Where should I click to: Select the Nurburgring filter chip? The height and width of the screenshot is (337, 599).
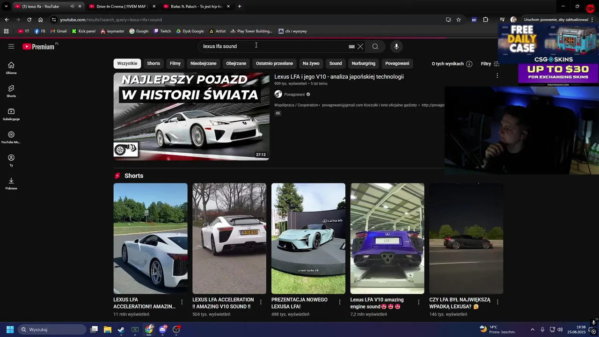(364, 64)
